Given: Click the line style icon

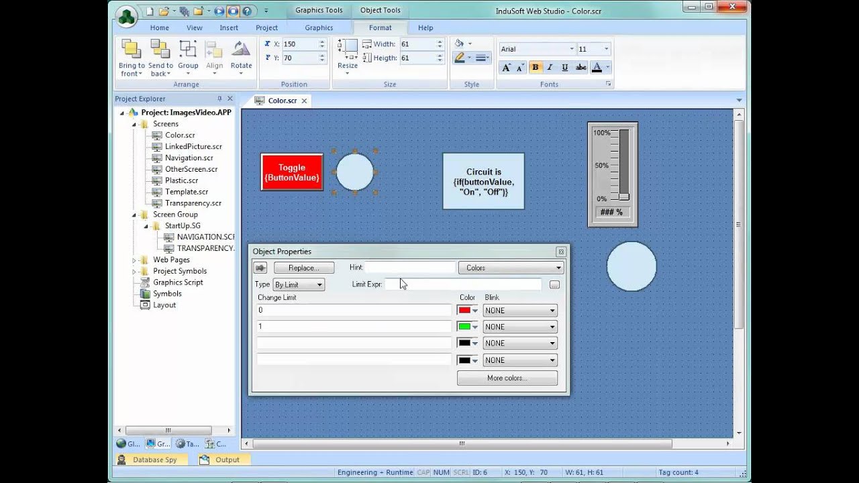Looking at the screenshot, I should pos(482,58).
